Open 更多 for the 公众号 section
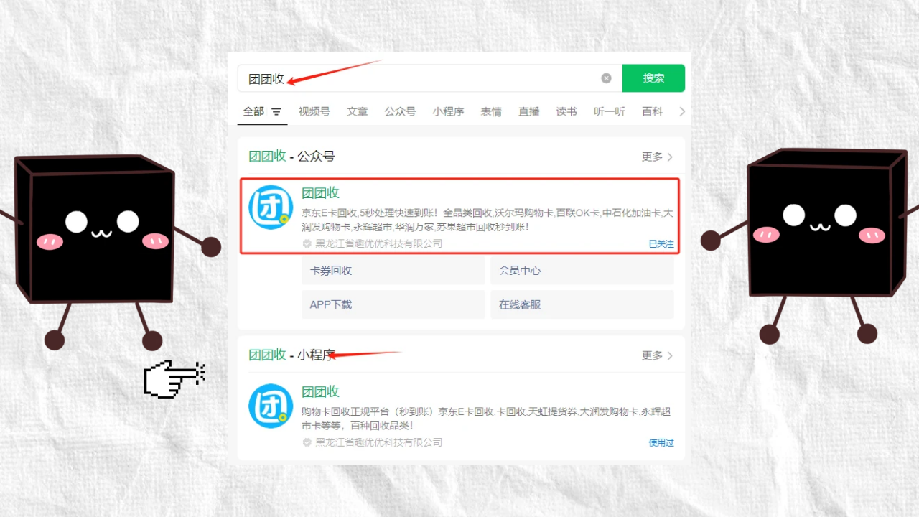 click(657, 157)
